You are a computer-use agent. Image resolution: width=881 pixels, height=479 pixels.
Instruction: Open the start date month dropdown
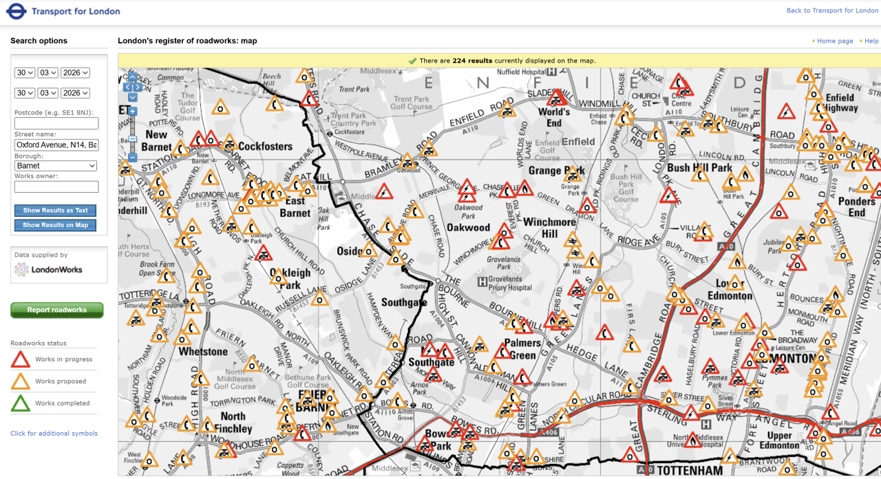pyautogui.click(x=47, y=73)
